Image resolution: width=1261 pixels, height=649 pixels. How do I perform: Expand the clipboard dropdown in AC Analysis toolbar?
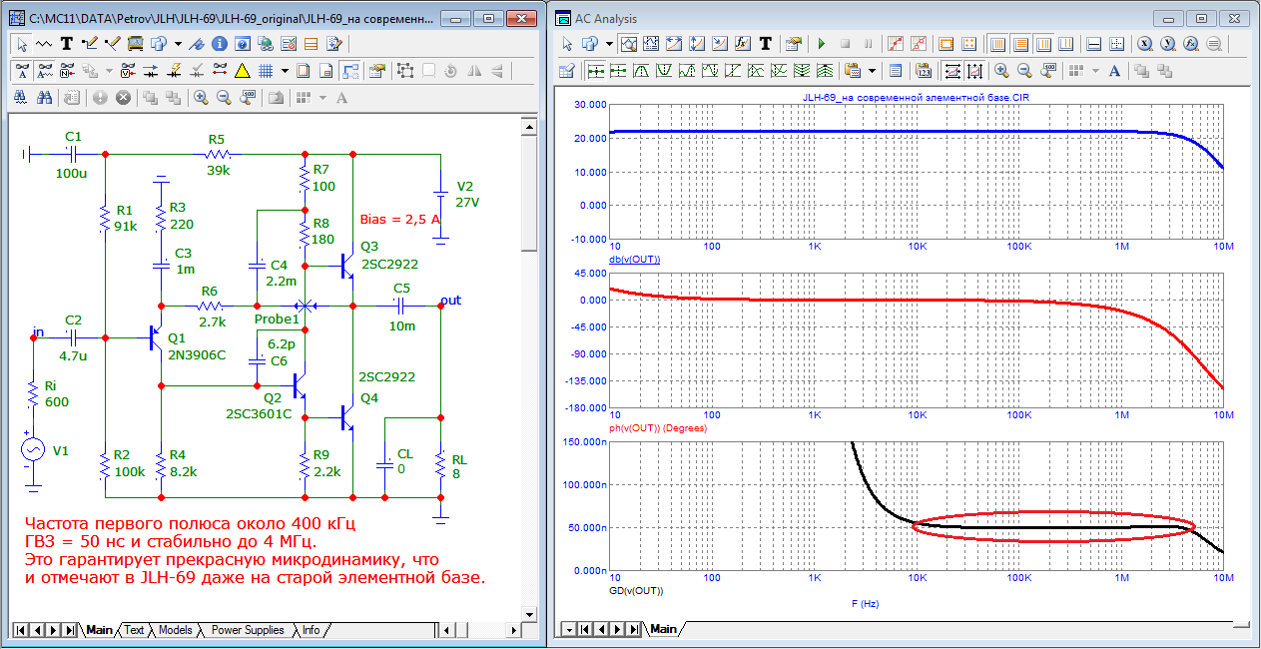coord(872,71)
